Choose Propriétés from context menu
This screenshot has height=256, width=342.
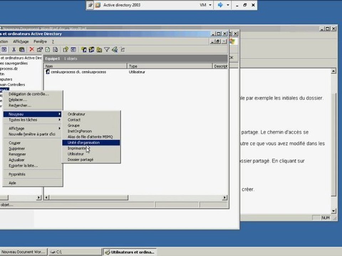(33, 174)
